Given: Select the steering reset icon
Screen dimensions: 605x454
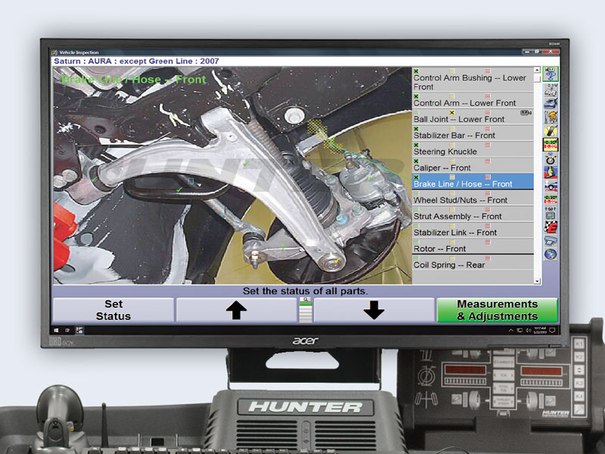Looking at the screenshot, I should [x=551, y=160].
